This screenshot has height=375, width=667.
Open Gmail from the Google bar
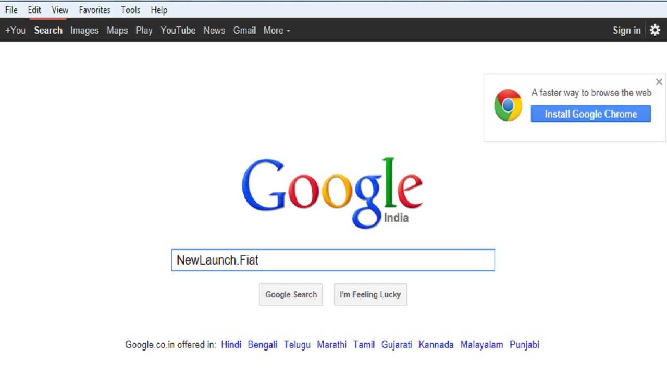(244, 30)
